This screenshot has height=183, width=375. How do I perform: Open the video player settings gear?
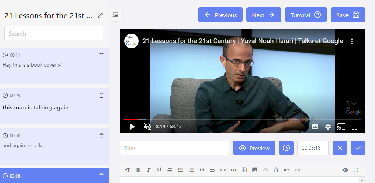click(x=328, y=127)
